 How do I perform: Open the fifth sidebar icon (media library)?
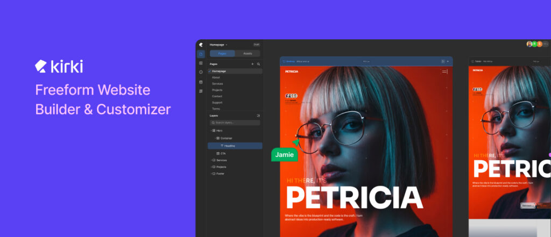pyautogui.click(x=201, y=91)
